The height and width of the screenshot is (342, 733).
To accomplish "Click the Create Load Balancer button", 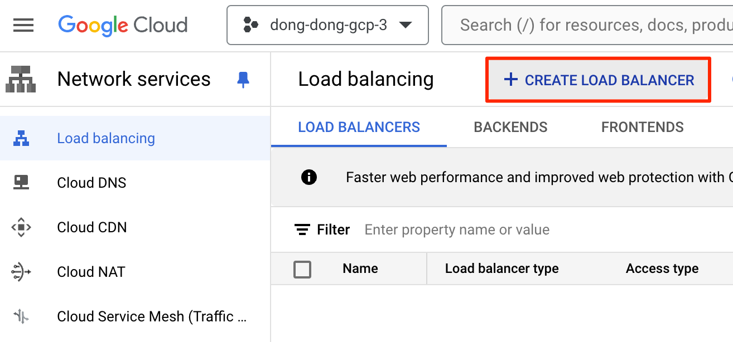I will click(599, 80).
